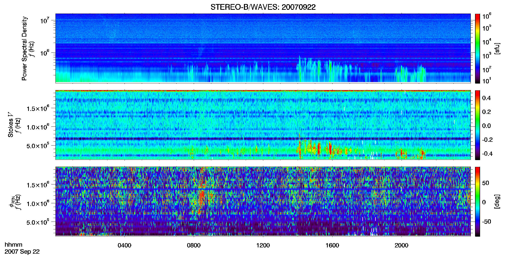
Task: Click the Power Spectral Density color bar
Action: click(477, 48)
